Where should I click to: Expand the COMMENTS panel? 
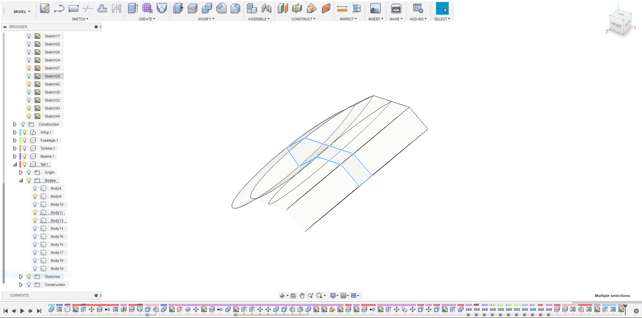(x=96, y=295)
